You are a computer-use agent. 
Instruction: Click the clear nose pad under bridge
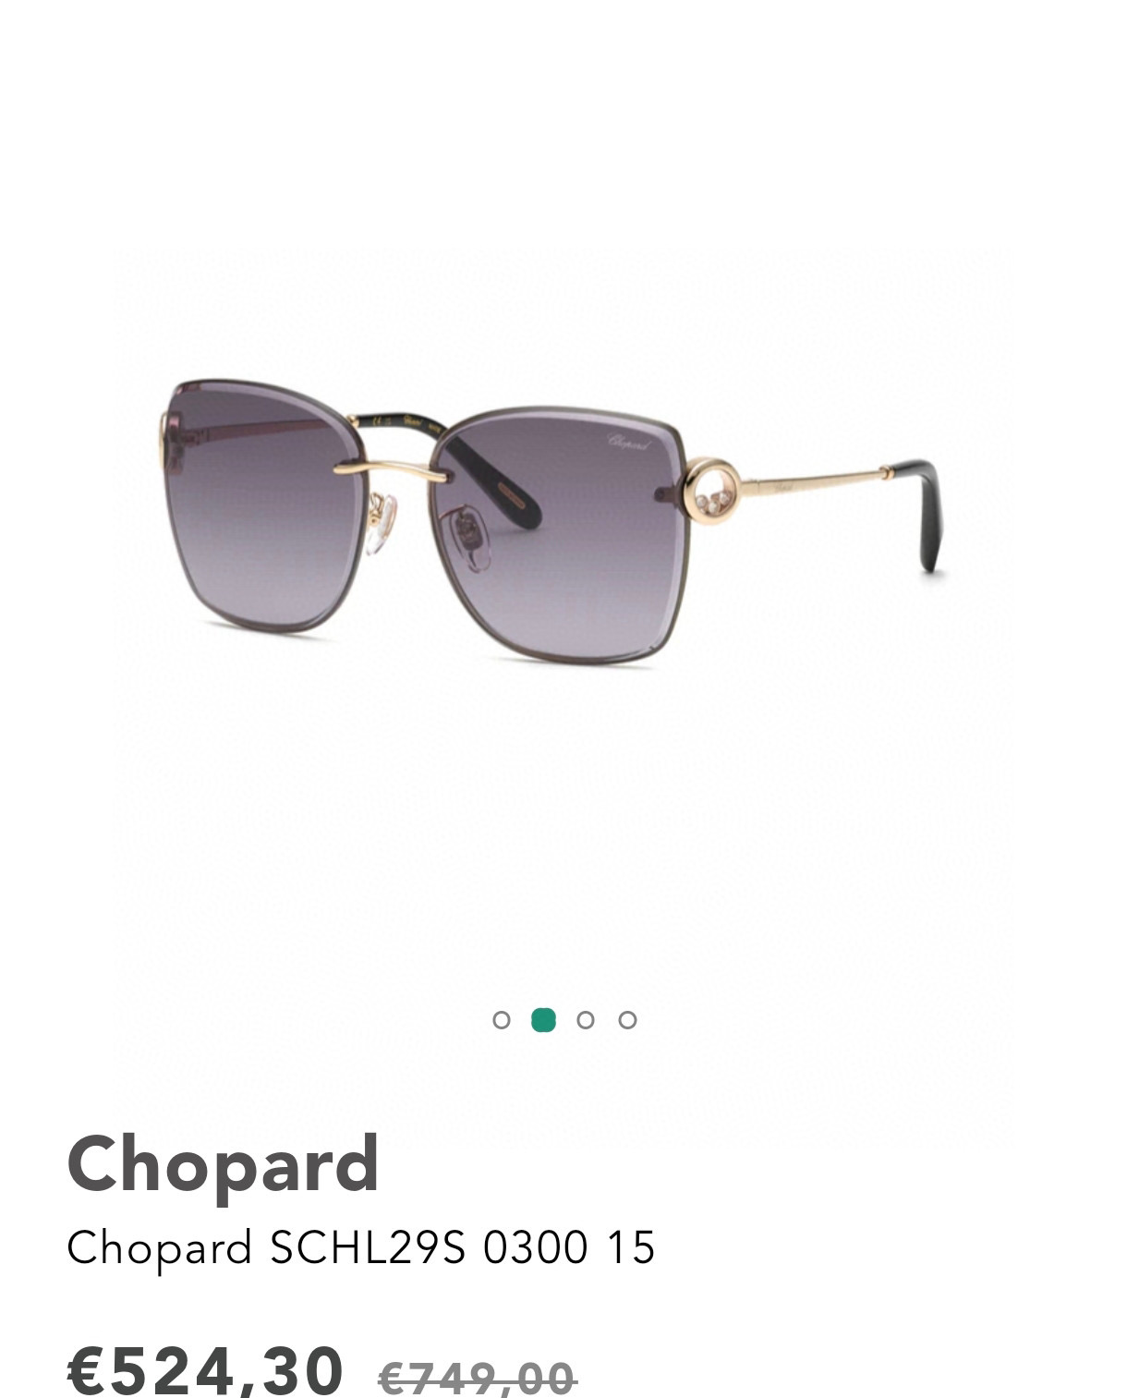(x=379, y=529)
